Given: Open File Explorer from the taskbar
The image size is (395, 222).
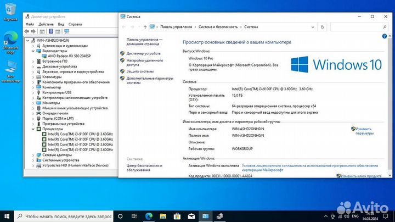Looking at the screenshot, I should tap(163, 216).
